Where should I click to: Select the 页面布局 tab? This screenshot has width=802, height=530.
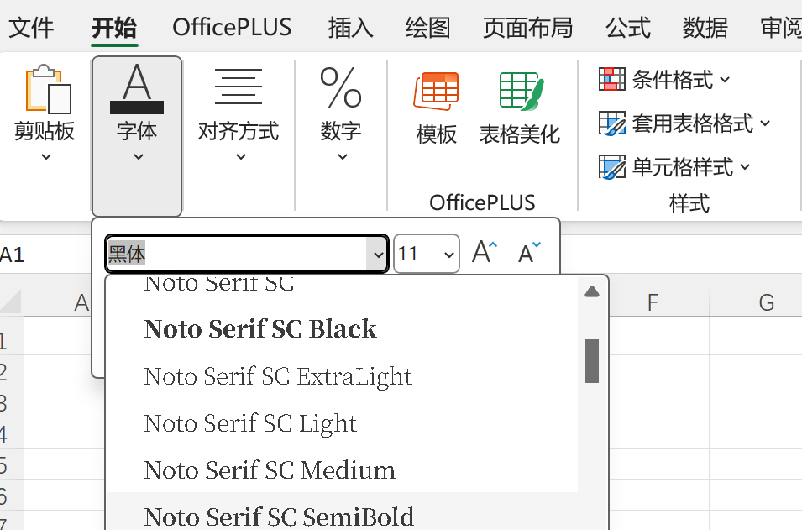[527, 27]
